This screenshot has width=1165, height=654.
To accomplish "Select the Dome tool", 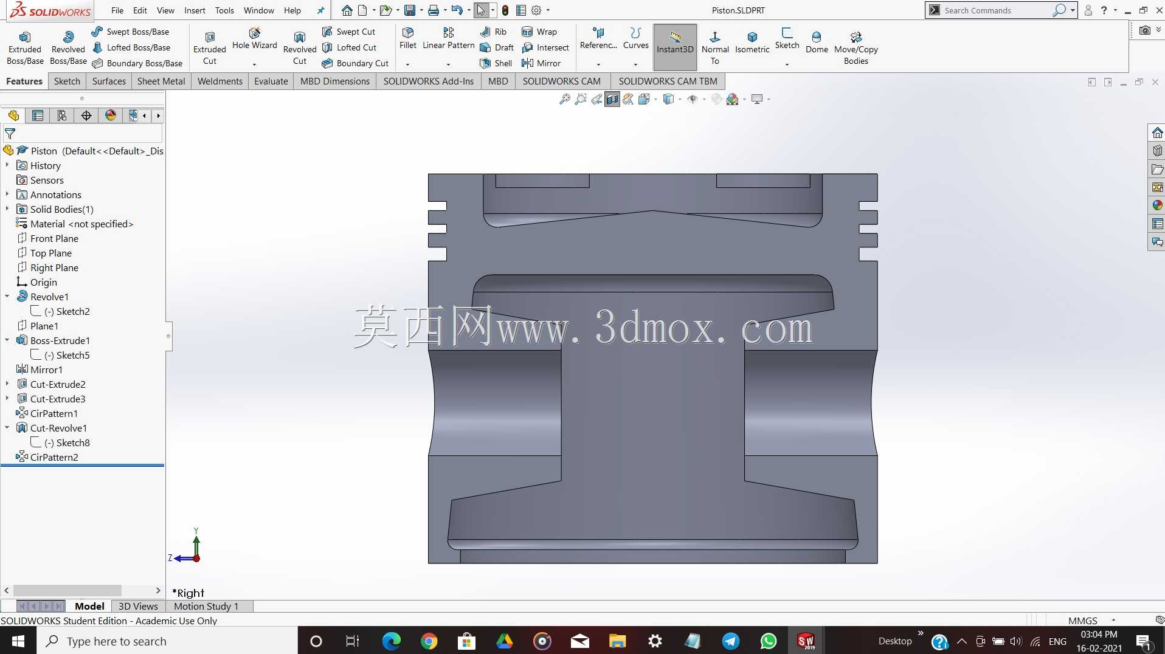I will pyautogui.click(x=817, y=43).
